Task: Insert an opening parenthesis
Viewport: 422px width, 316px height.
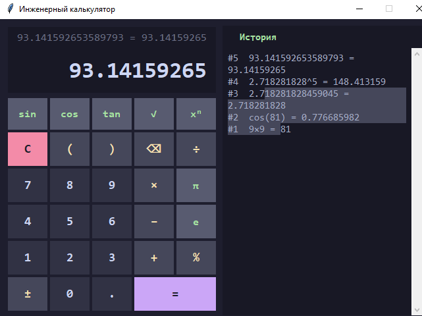Action: click(x=70, y=149)
